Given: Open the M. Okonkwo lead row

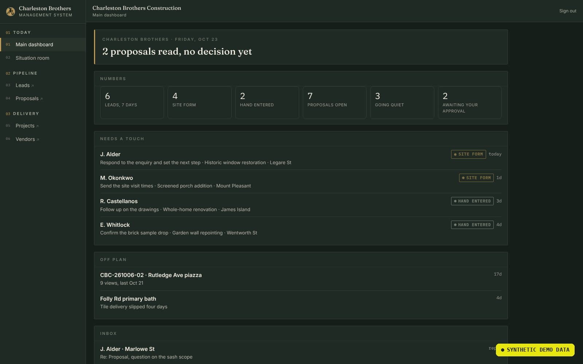Looking at the screenshot, I should (x=301, y=182).
